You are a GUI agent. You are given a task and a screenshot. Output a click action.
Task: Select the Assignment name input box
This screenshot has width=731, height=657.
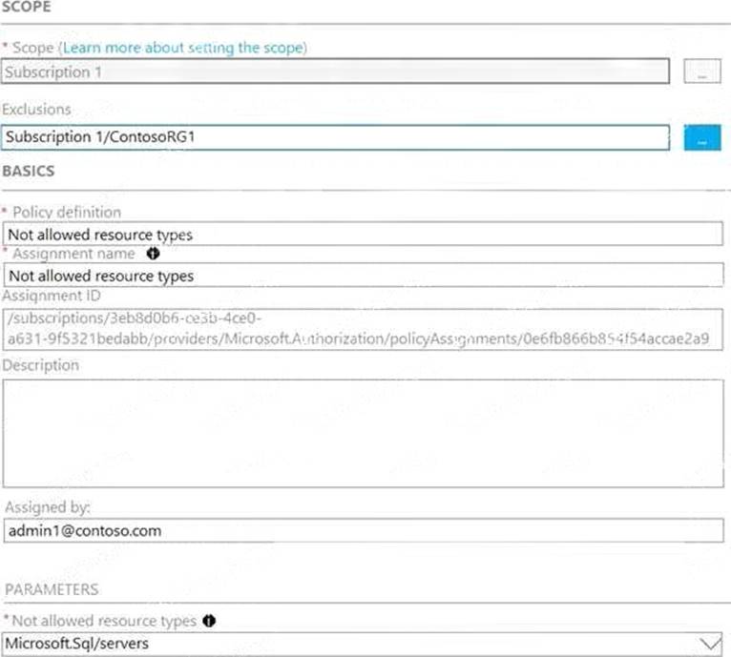click(x=362, y=276)
